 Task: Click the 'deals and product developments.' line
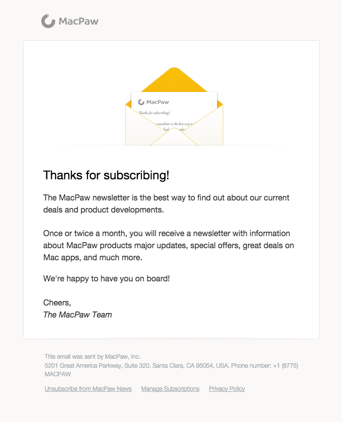[x=104, y=209]
